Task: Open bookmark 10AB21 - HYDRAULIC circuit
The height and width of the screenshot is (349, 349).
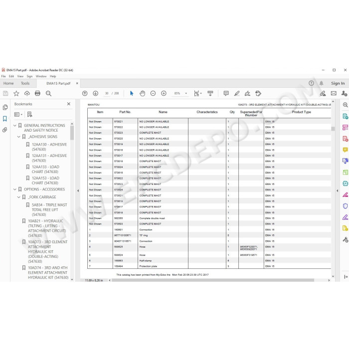Action: click(x=47, y=228)
